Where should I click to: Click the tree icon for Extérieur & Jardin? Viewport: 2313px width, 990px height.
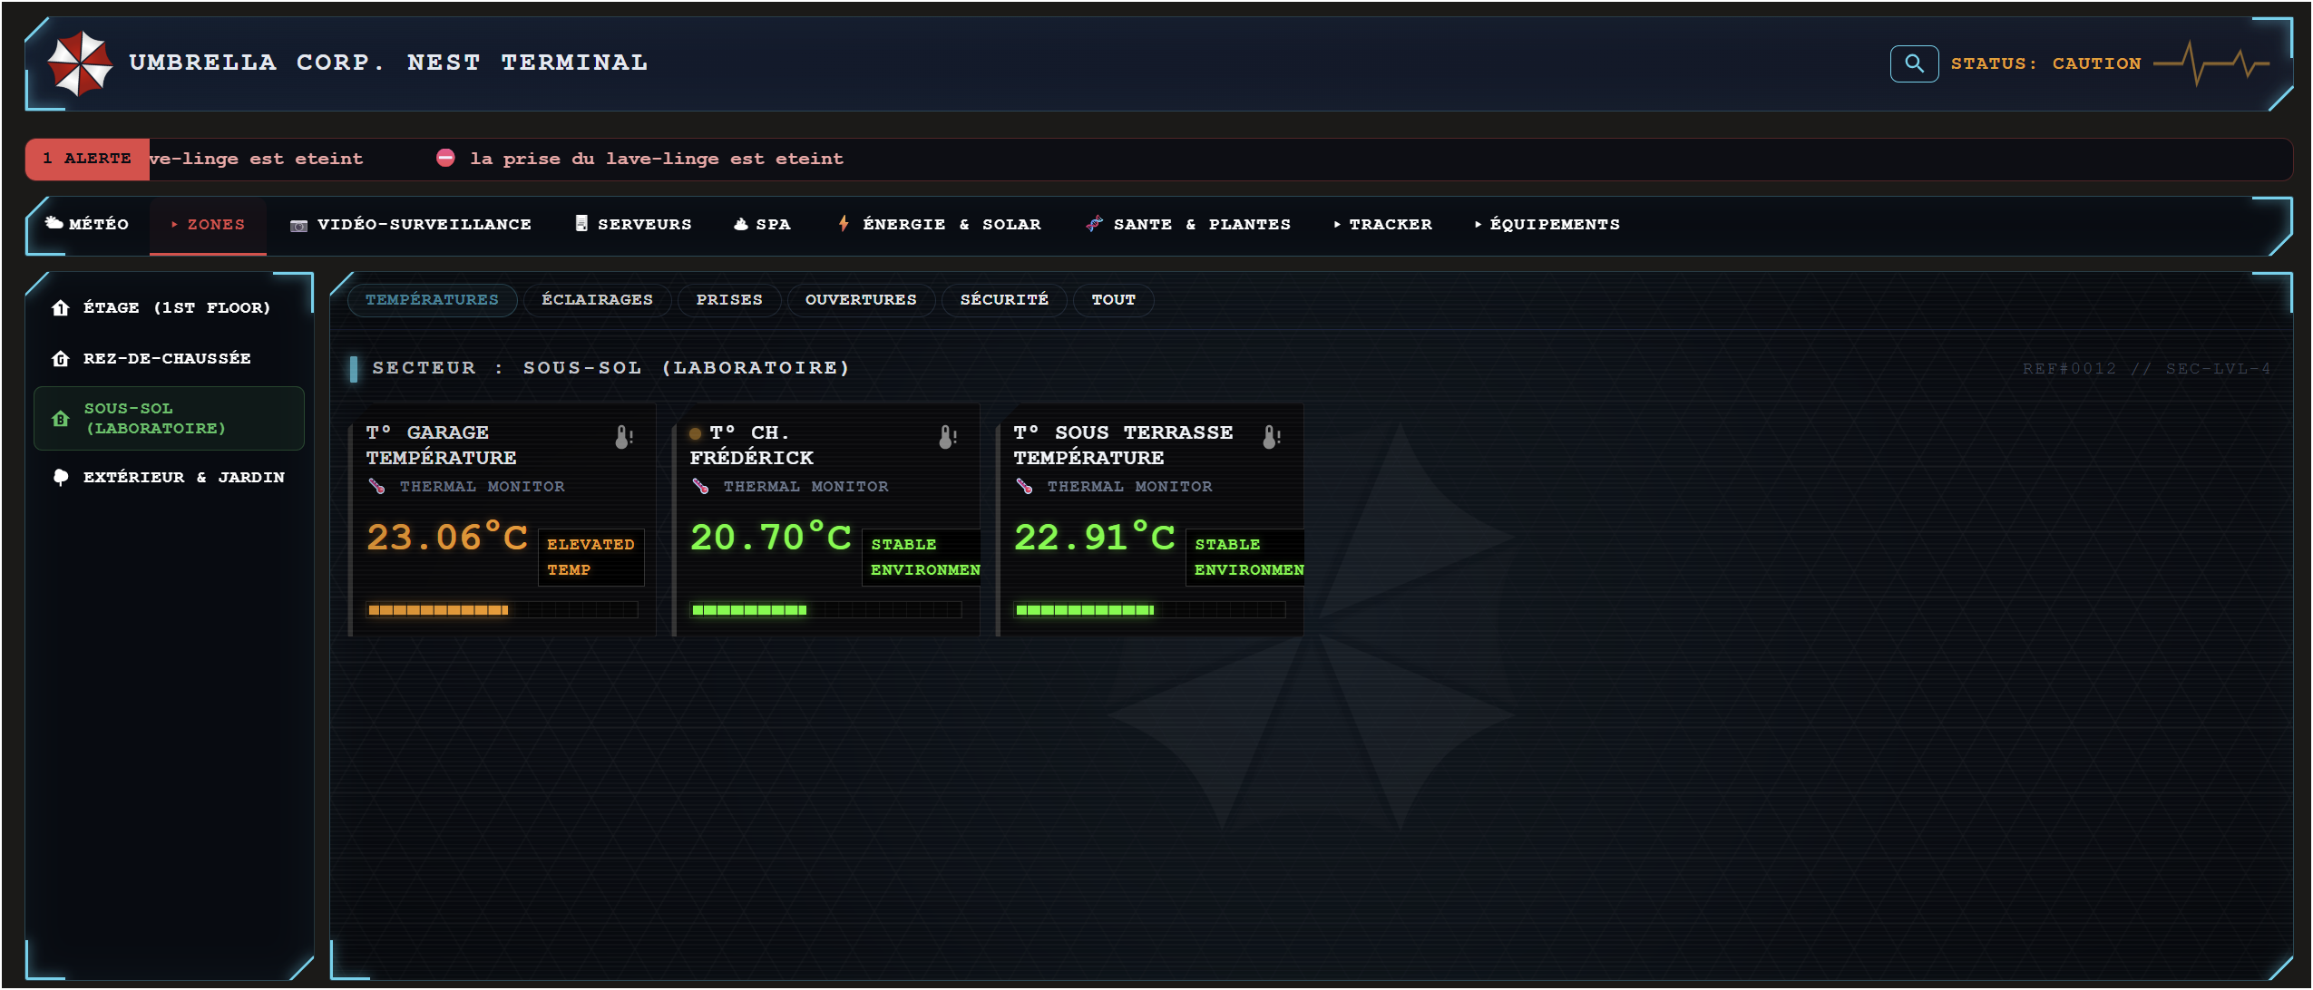pyautogui.click(x=61, y=477)
